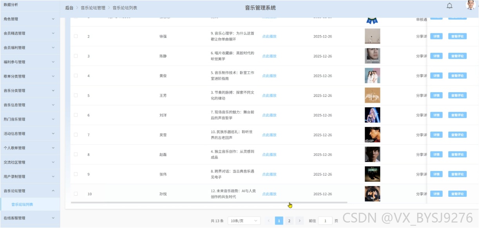Select 音乐论坛列表 submenu item
479x228 pixels.
pos(30,204)
